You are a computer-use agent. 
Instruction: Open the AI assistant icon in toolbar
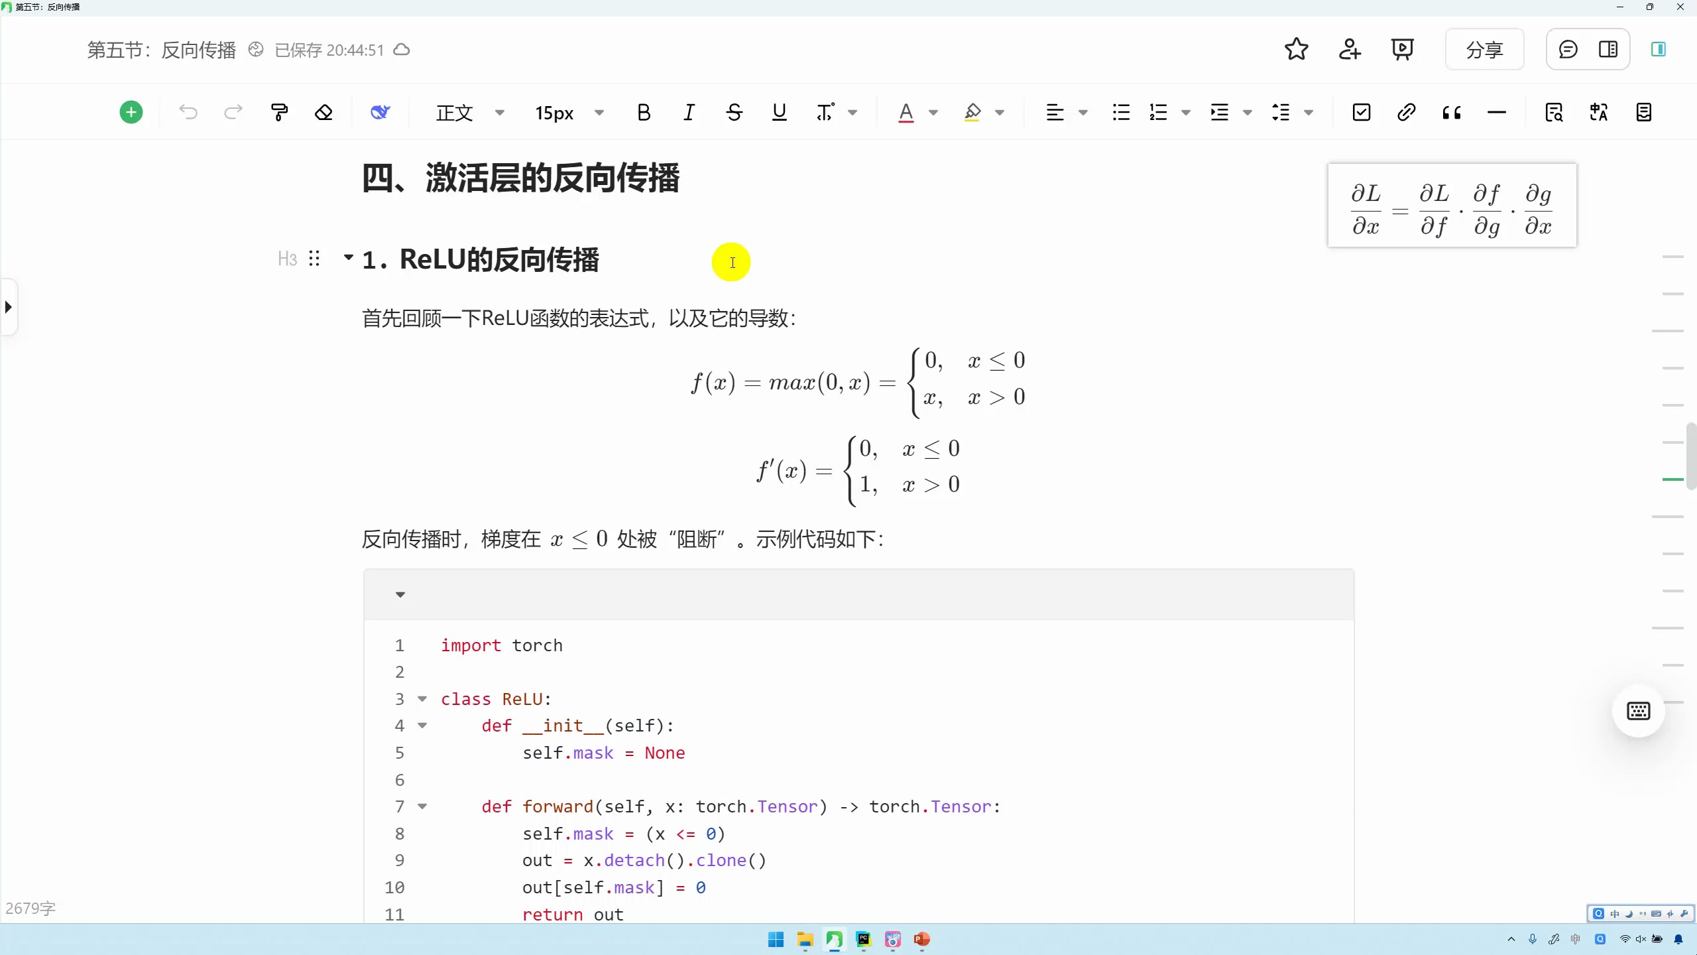click(x=379, y=111)
